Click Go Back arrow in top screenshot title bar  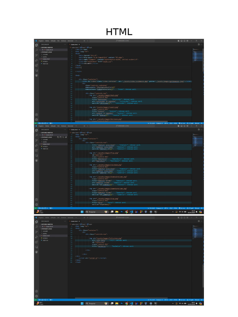(x=84, y=41)
